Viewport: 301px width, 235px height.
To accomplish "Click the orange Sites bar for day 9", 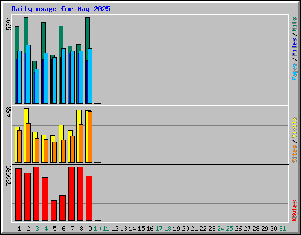I will click(90, 137).
